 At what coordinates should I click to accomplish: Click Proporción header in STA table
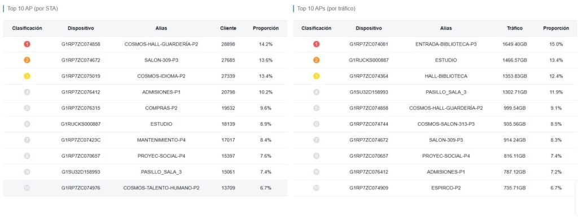[x=266, y=28]
